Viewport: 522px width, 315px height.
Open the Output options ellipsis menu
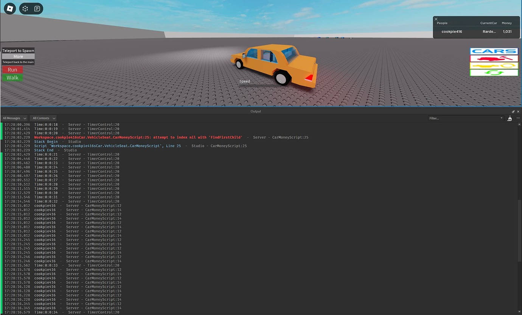click(518, 118)
